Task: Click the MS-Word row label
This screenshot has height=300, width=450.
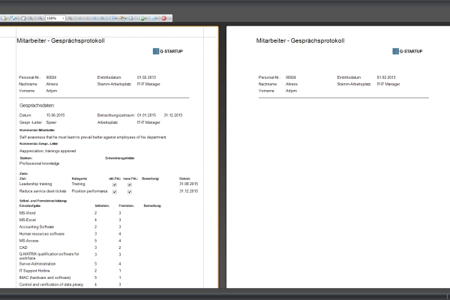Action: tap(27, 213)
